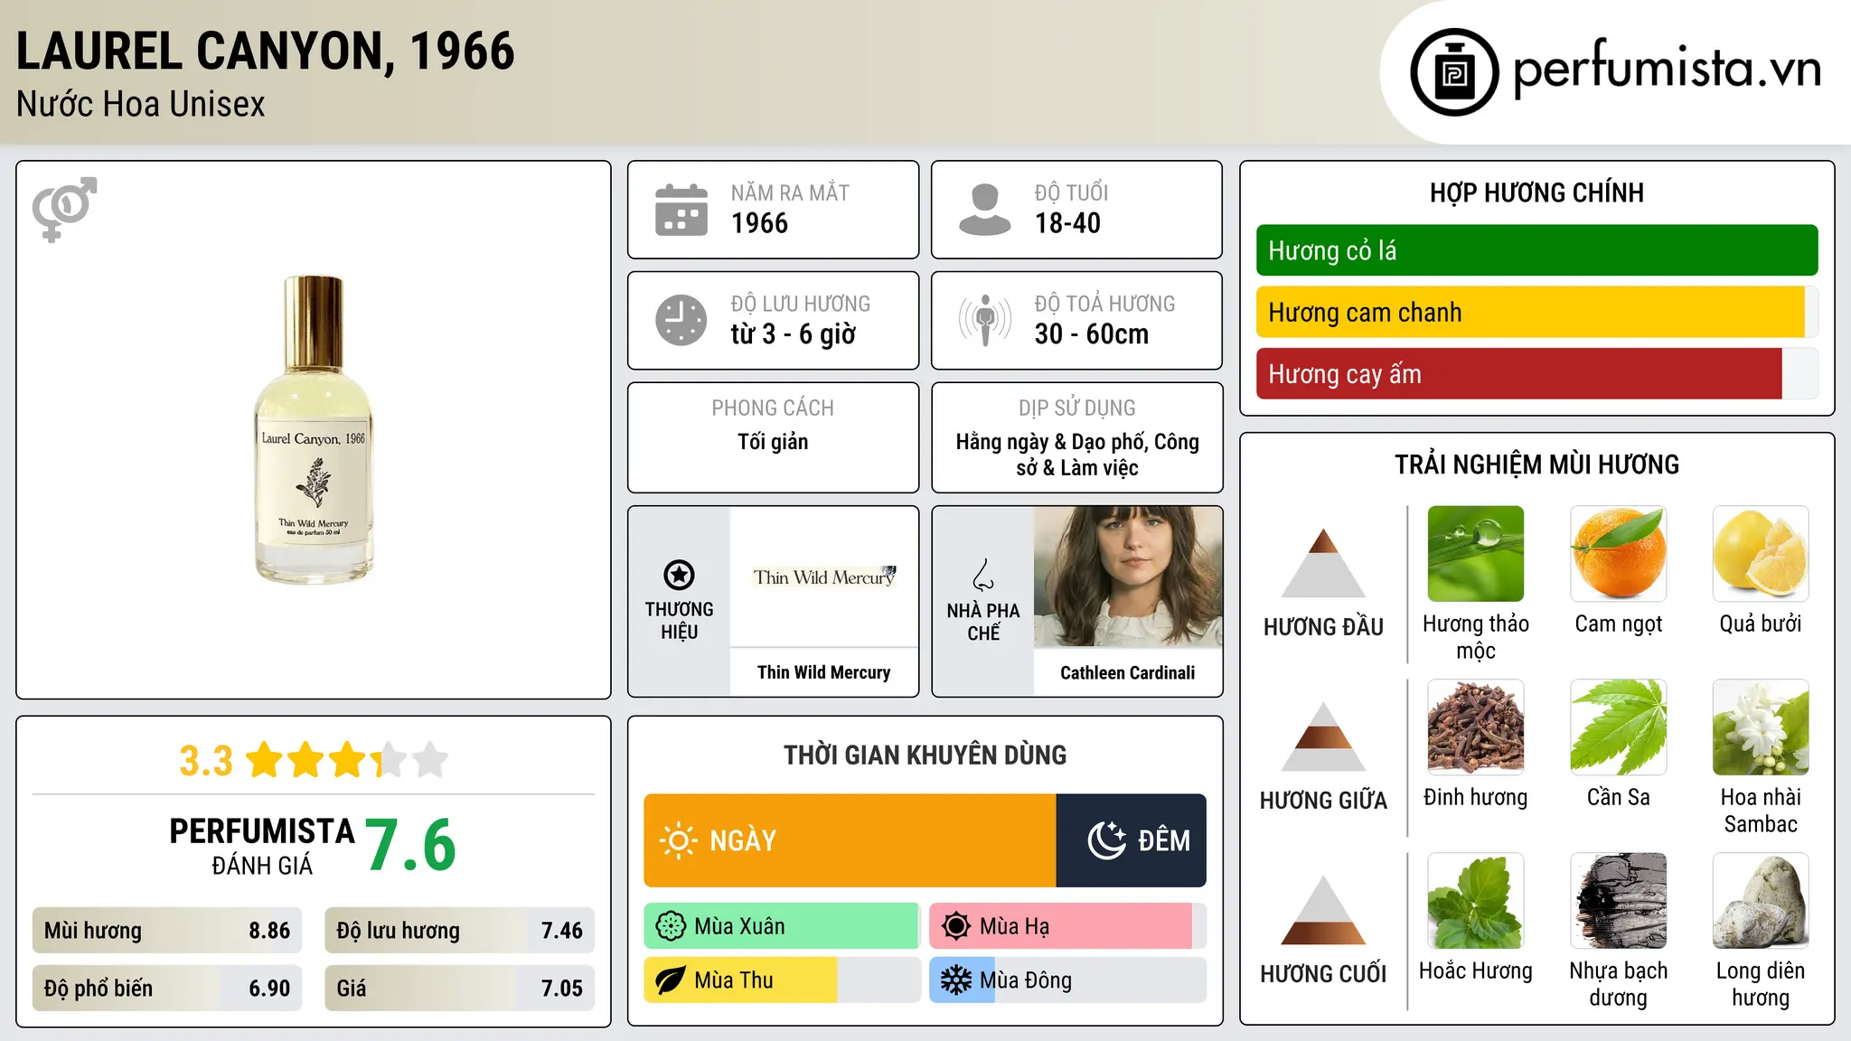The image size is (1851, 1041).
Task: Open the Thin Wild Mercury brand logo
Action: point(824,577)
